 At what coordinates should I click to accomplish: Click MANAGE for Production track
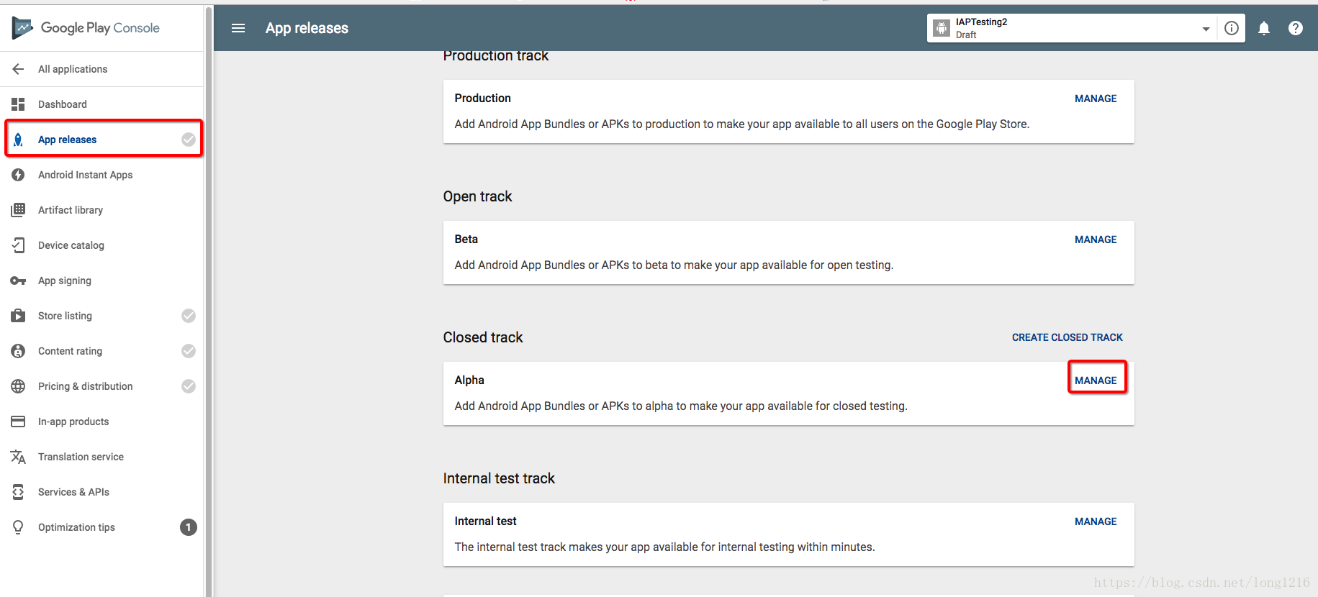[1096, 99]
